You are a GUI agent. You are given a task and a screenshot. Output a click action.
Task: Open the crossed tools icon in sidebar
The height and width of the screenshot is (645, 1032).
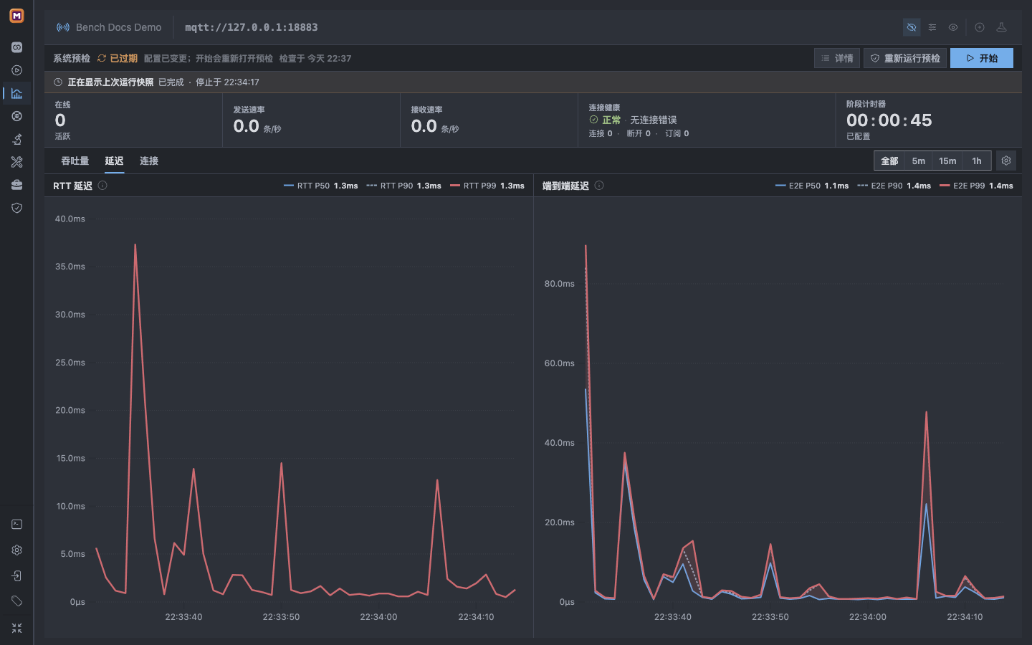(x=16, y=162)
